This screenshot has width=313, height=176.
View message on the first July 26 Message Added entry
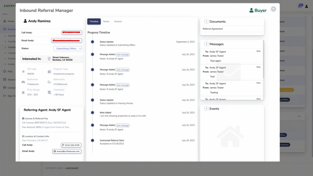(123, 55)
